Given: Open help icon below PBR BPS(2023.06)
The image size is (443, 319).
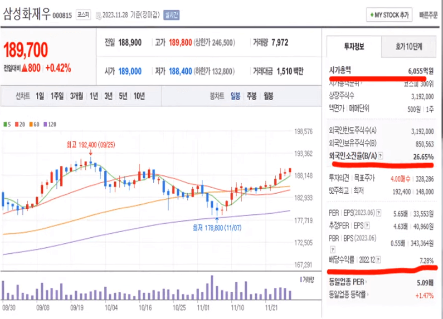Looking at the screenshot, I should (x=333, y=249).
